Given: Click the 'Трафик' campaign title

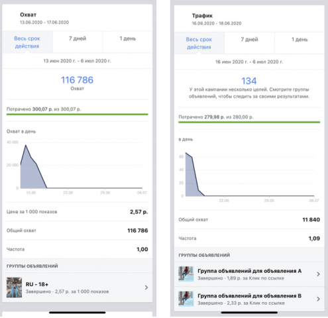Looking at the screenshot, I should tap(202, 16).
